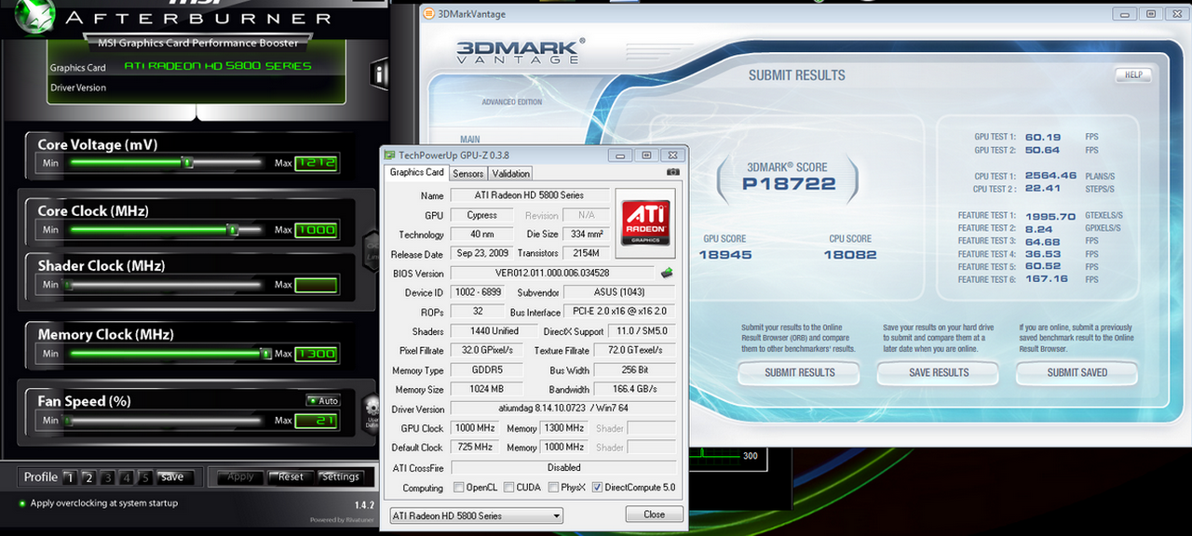Viewport: 1192px width, 536px height.
Task: Switch to the Sensors tab in GPU-Z
Action: (x=467, y=174)
